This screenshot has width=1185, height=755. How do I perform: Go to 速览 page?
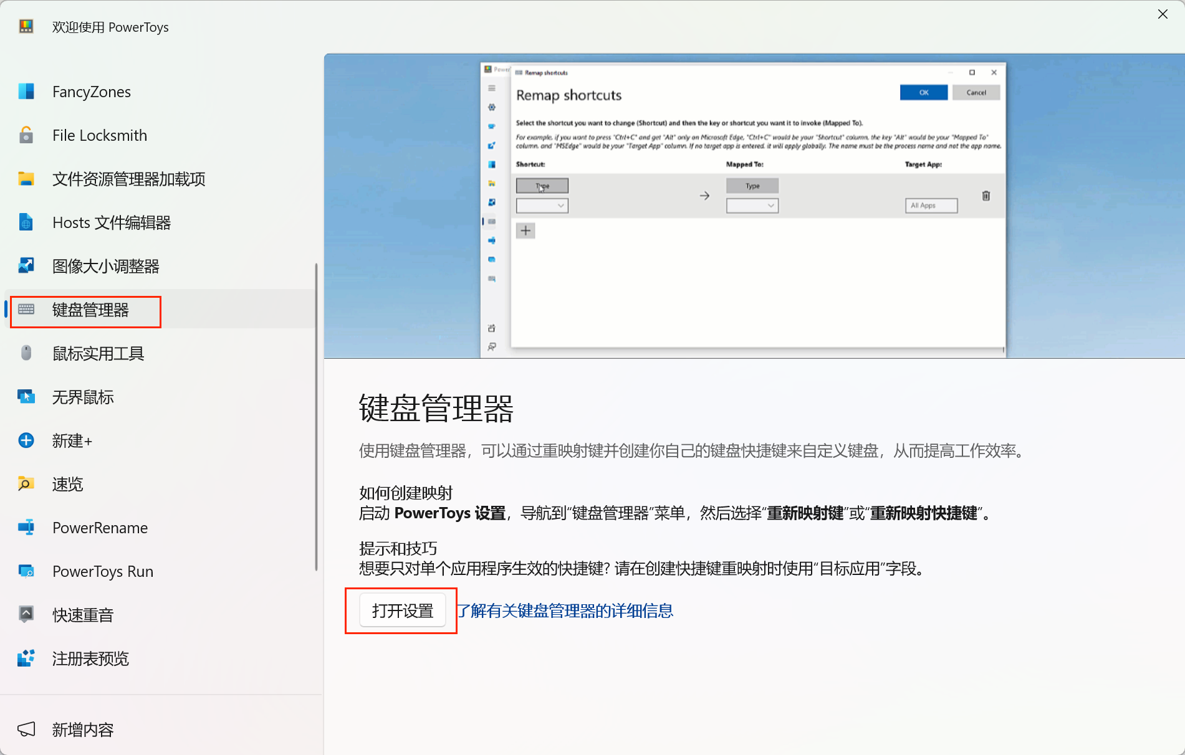[x=161, y=484]
